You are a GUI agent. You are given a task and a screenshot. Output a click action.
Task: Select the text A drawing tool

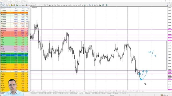(52, 5)
